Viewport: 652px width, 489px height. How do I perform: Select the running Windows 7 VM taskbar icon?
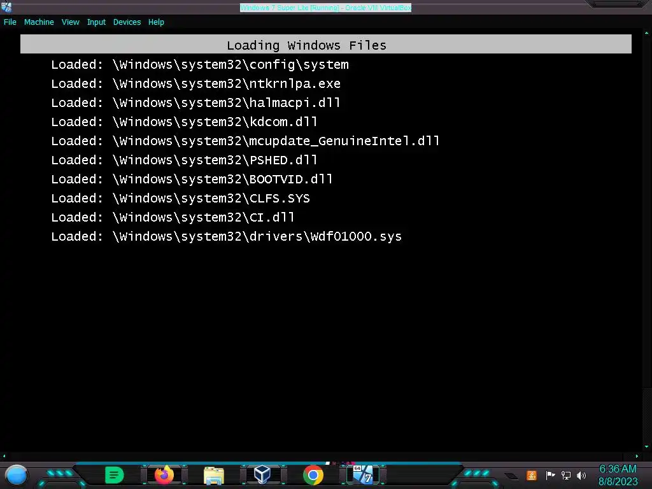pos(363,474)
